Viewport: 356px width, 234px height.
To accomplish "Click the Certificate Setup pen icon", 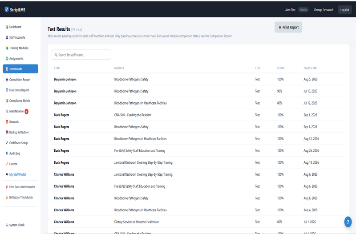I will click(x=7, y=143).
